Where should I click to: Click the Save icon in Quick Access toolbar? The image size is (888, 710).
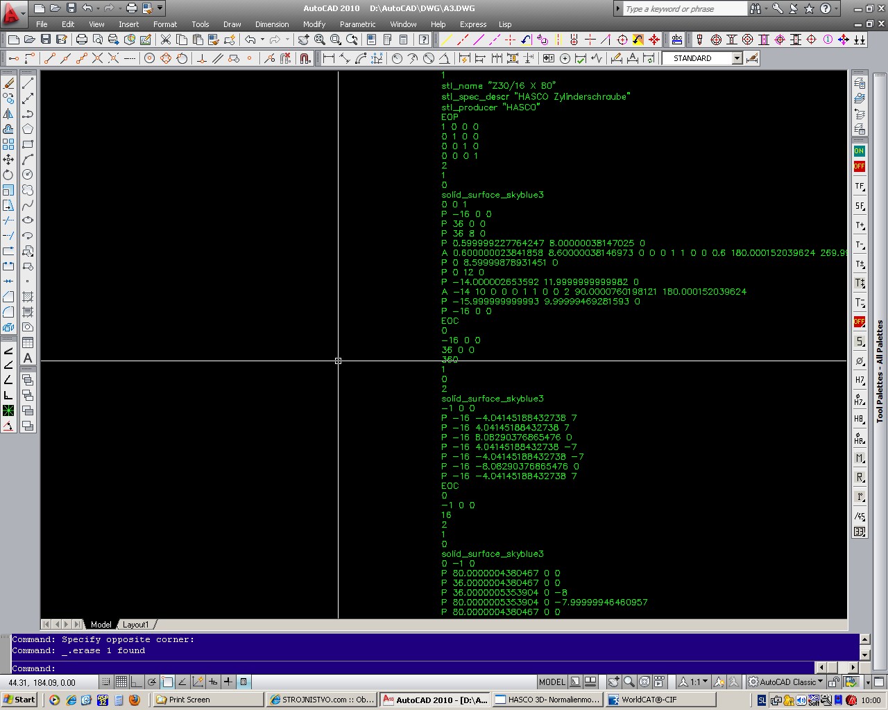pyautogui.click(x=71, y=8)
